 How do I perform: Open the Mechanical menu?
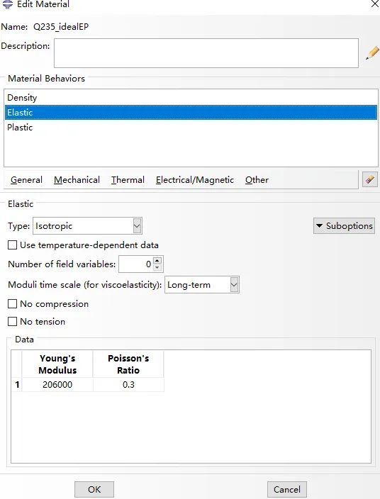77,180
